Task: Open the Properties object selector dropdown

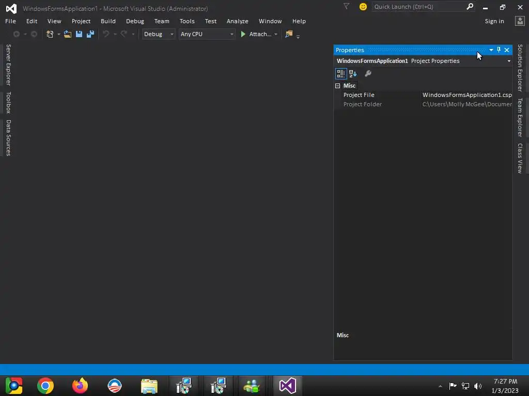Action: [509, 61]
